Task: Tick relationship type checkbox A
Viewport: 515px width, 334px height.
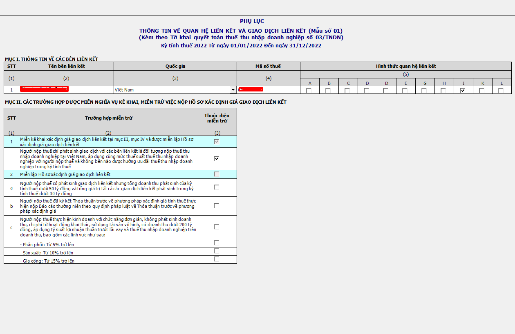Action: pos(309,91)
